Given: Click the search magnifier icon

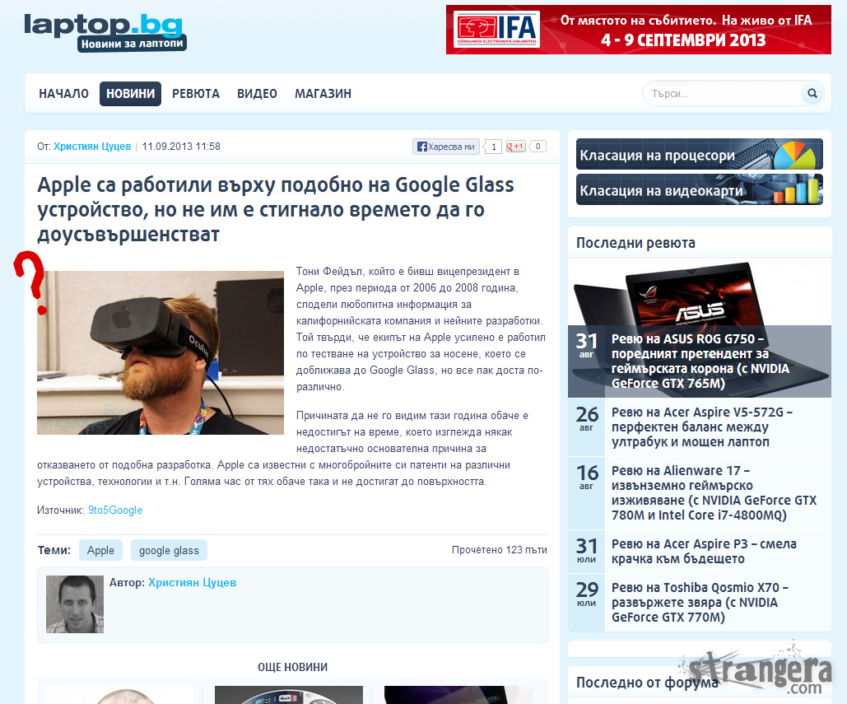Looking at the screenshot, I should pyautogui.click(x=812, y=94).
